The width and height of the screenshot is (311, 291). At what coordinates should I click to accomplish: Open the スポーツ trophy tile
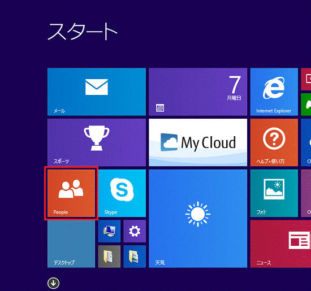pyautogui.click(x=97, y=142)
